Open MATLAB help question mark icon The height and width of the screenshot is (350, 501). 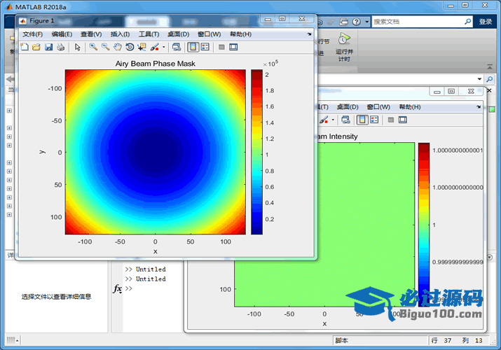[x=357, y=22]
